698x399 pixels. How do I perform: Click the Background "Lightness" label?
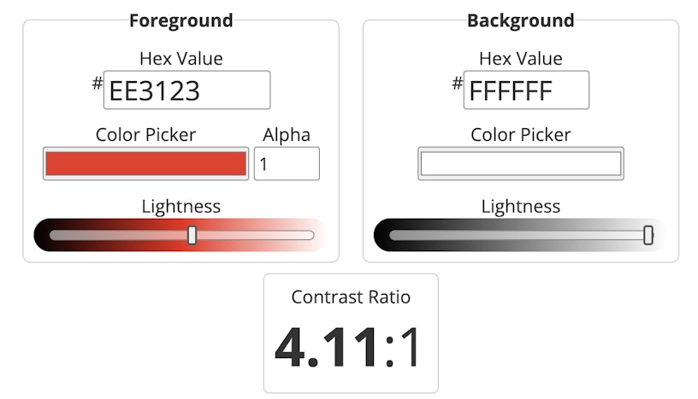(520, 207)
